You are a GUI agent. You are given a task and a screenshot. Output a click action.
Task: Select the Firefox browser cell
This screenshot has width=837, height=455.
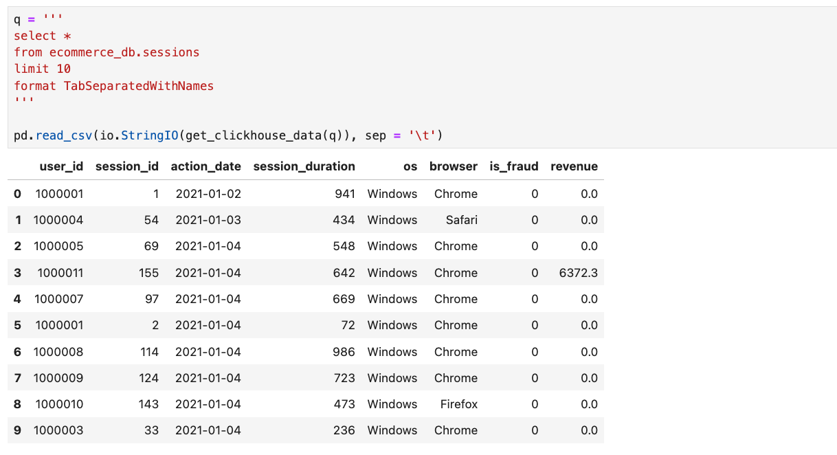click(458, 404)
